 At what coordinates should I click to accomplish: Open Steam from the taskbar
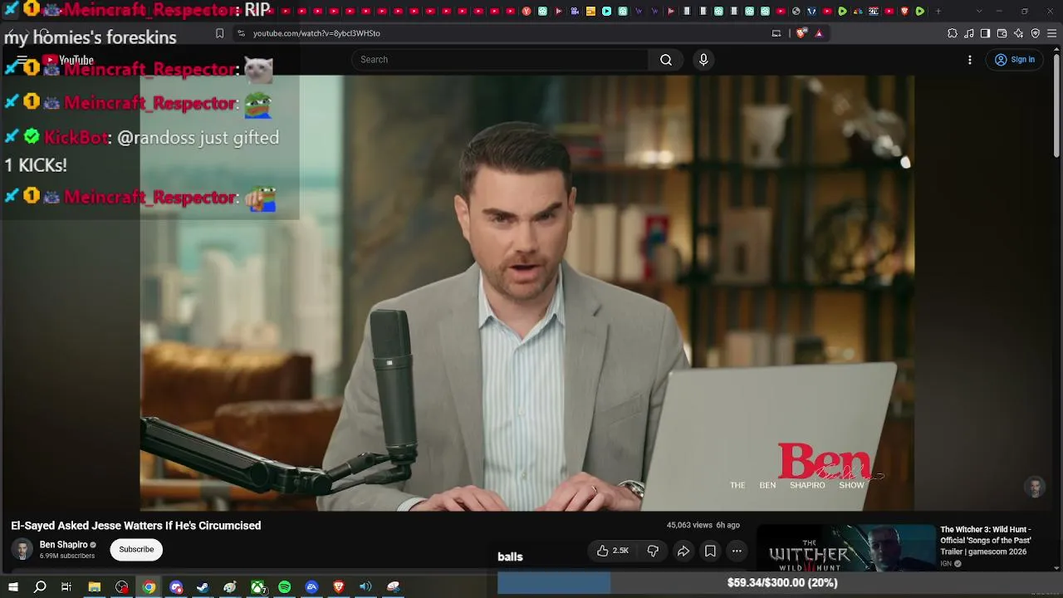(x=203, y=587)
